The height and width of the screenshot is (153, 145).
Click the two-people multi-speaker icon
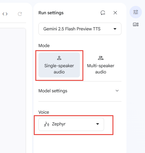tap(101, 58)
